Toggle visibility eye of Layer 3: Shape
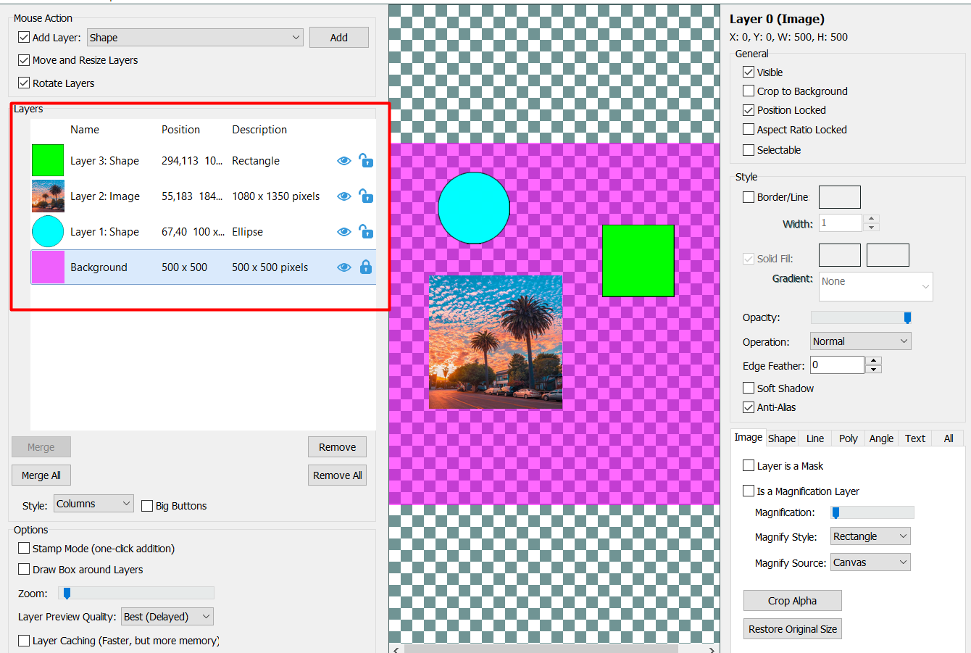 point(344,161)
